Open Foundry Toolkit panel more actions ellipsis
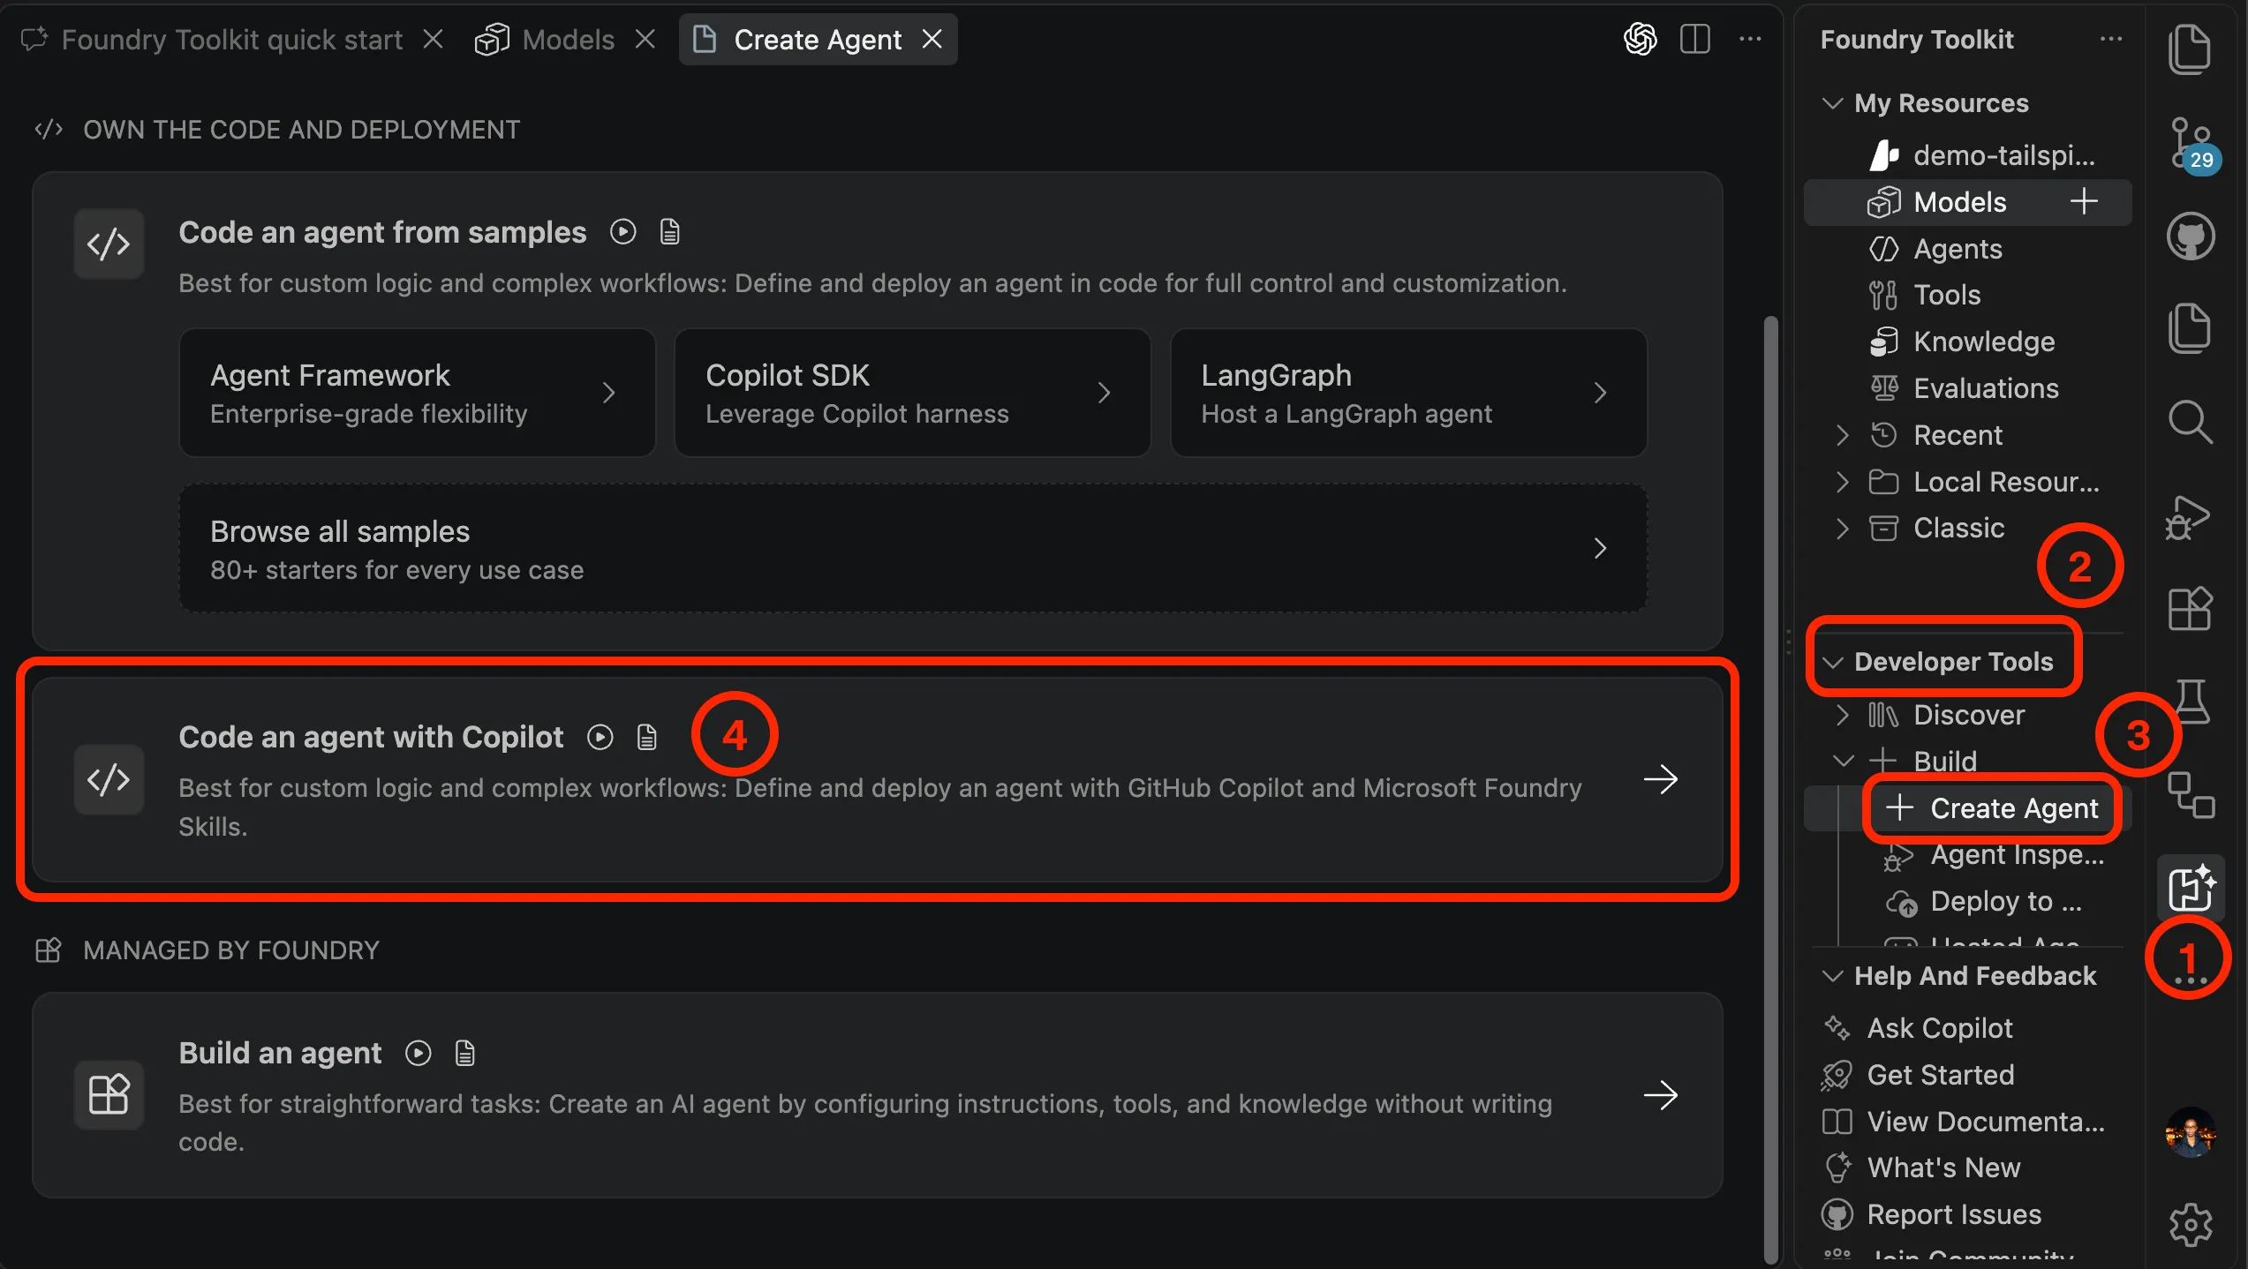This screenshot has width=2248, height=1269. pyautogui.click(x=2111, y=39)
